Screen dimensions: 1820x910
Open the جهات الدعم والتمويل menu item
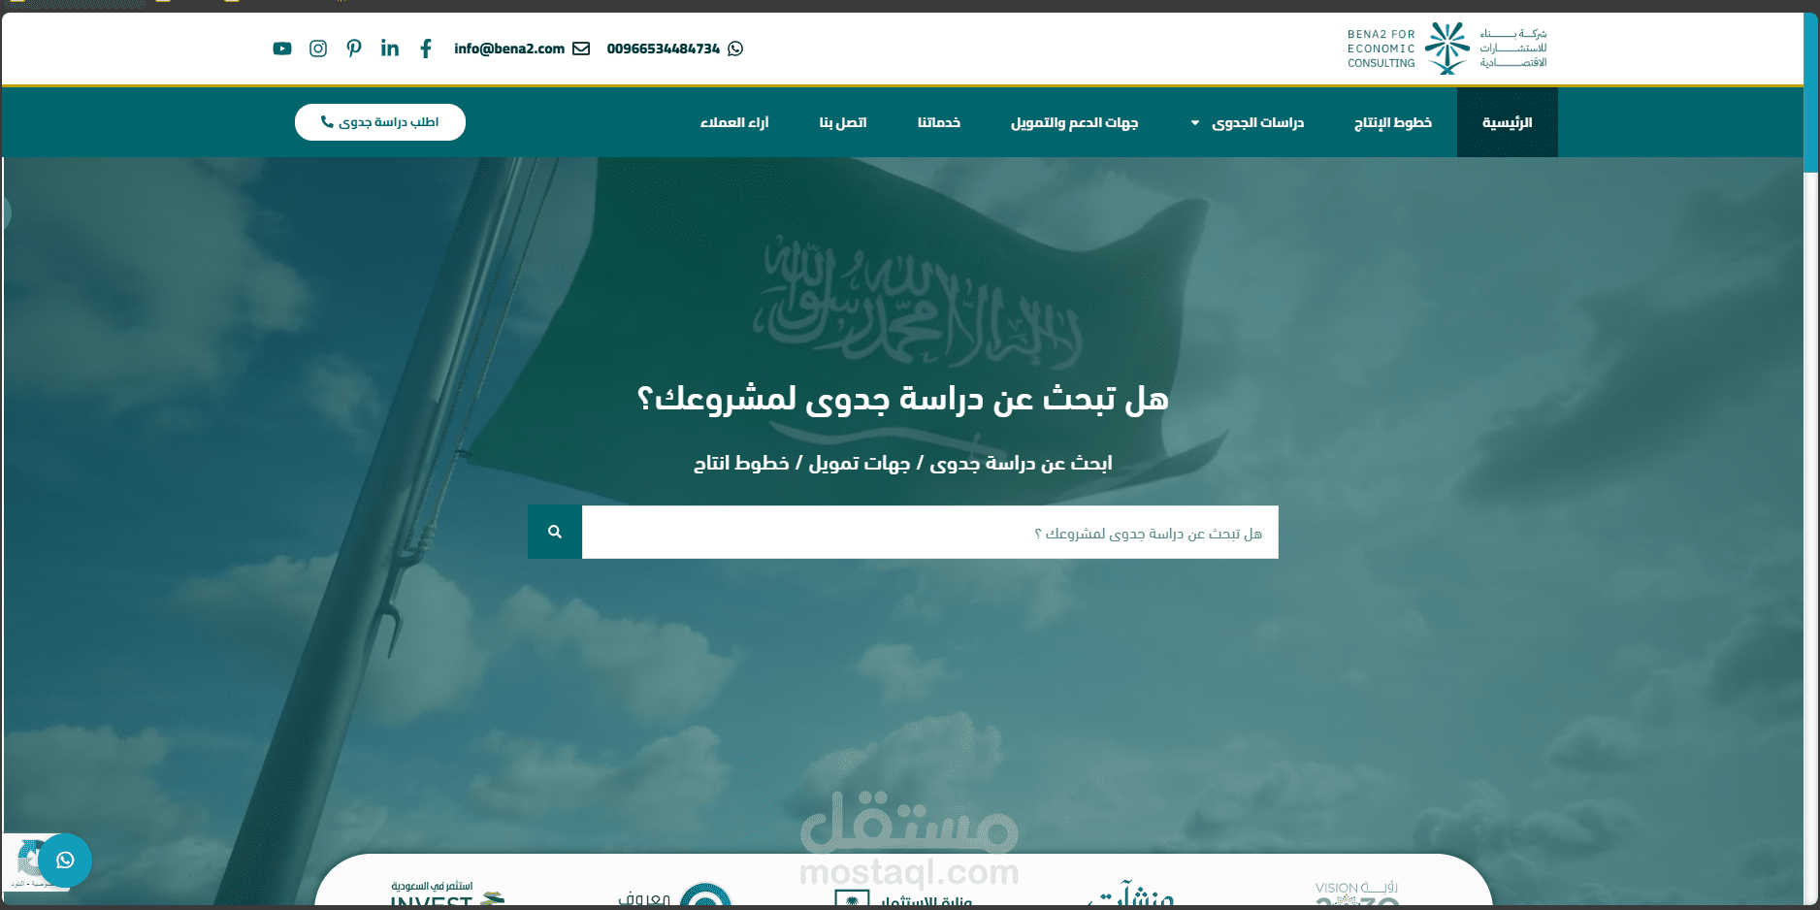(x=1074, y=122)
